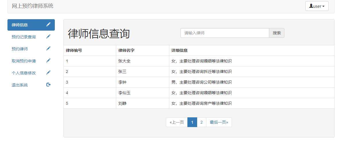357x166 pixels.
Task: Go to page 2 in pagination
Action: click(x=201, y=122)
